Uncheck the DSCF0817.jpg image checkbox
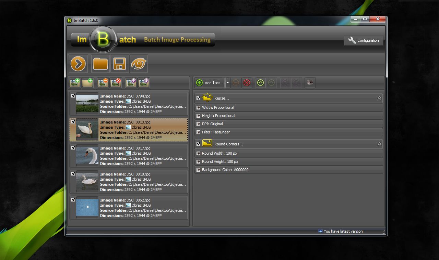Viewport: 439px width, 260px height. (73, 148)
